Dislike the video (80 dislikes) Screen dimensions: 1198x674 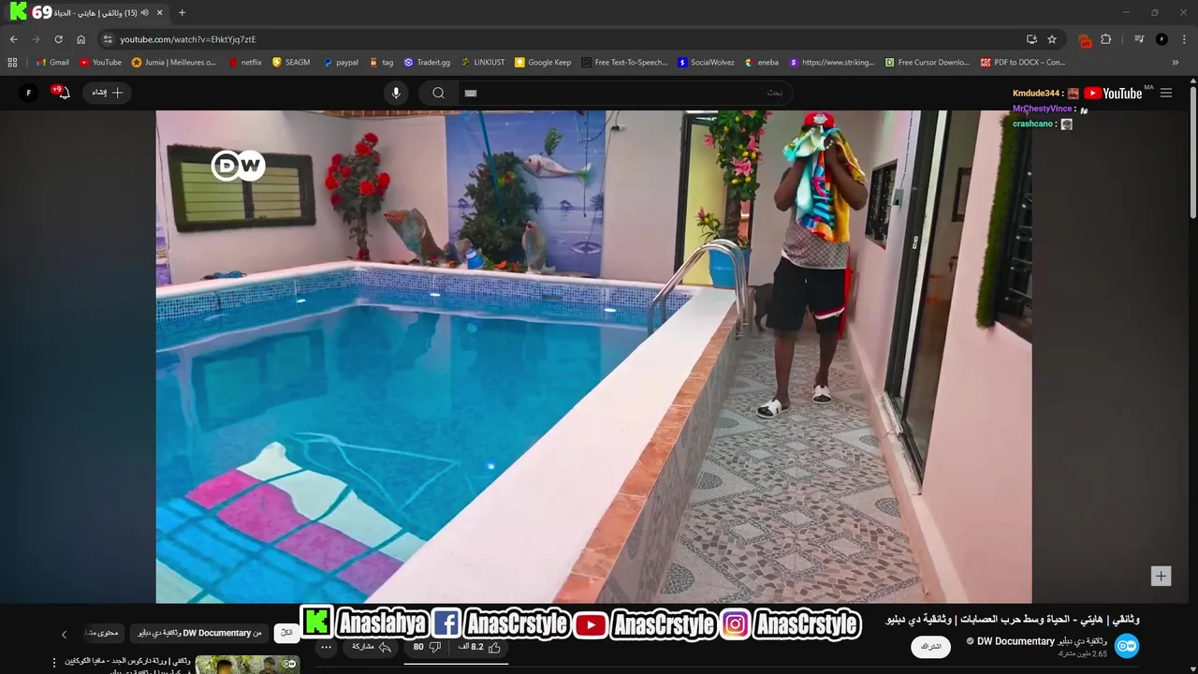click(427, 647)
